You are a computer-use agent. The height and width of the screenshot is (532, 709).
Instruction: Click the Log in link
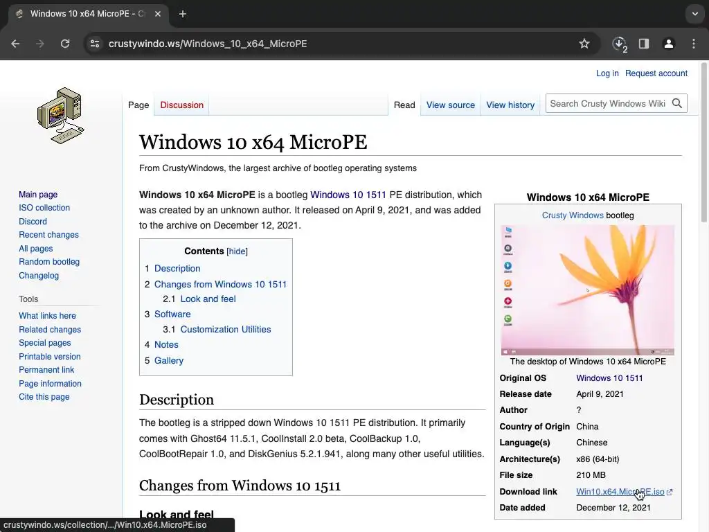pos(607,73)
